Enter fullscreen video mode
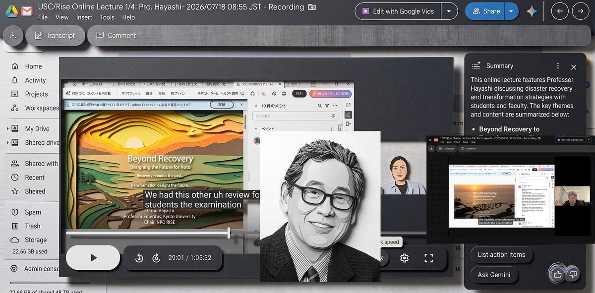 point(429,258)
